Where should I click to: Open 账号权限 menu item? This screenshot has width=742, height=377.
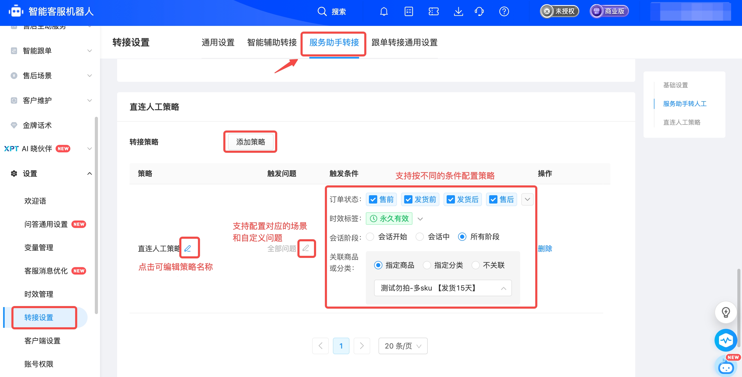tap(39, 364)
